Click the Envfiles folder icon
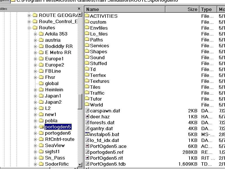This screenshot has height=169, width=225. 87,27
